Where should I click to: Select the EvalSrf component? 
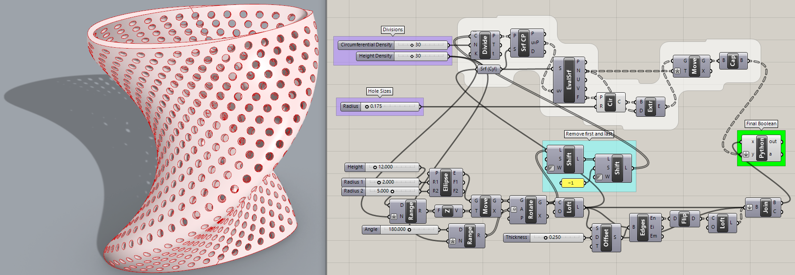click(569, 80)
